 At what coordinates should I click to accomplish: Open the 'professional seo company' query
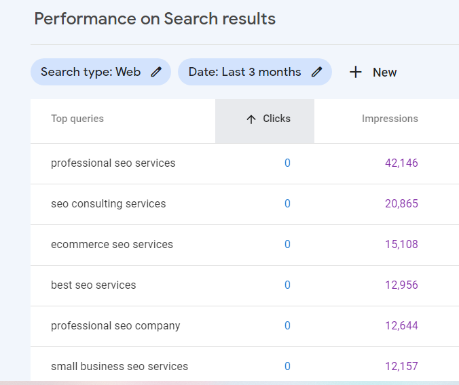click(x=115, y=325)
